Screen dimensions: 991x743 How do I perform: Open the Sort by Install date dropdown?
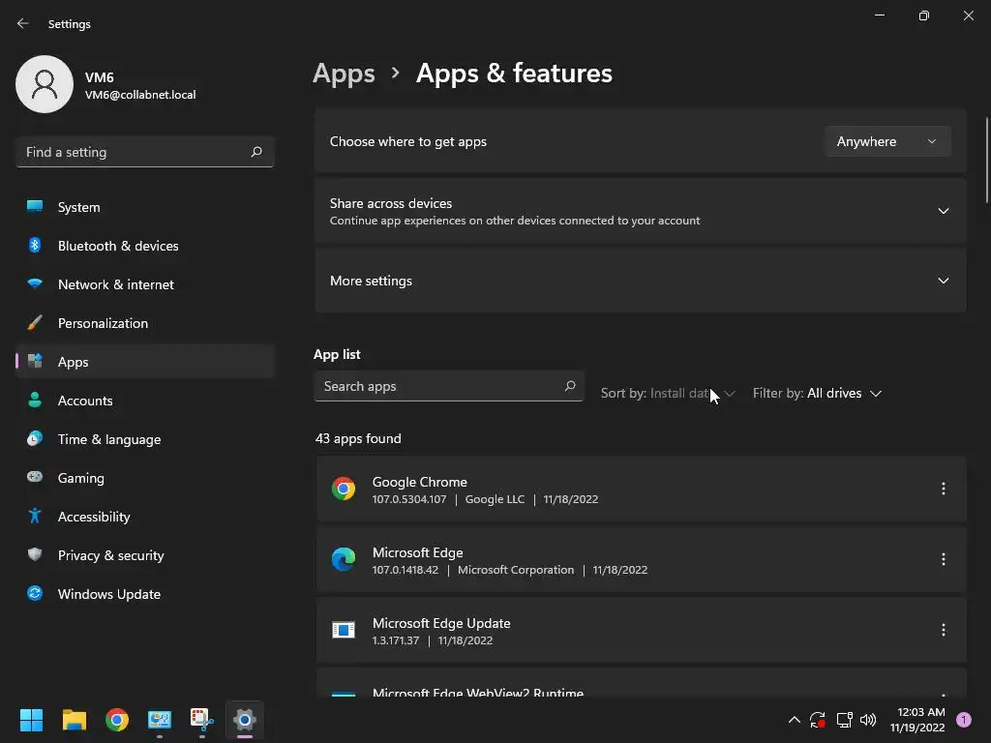tap(668, 393)
